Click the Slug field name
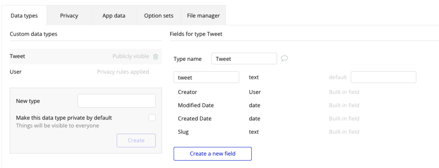 (183, 132)
